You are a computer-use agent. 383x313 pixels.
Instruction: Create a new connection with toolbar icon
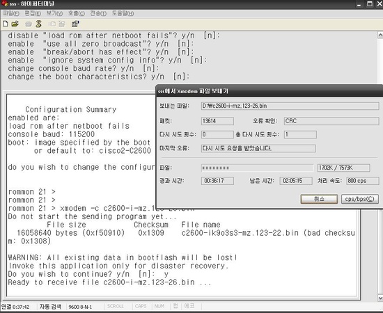click(5, 24)
